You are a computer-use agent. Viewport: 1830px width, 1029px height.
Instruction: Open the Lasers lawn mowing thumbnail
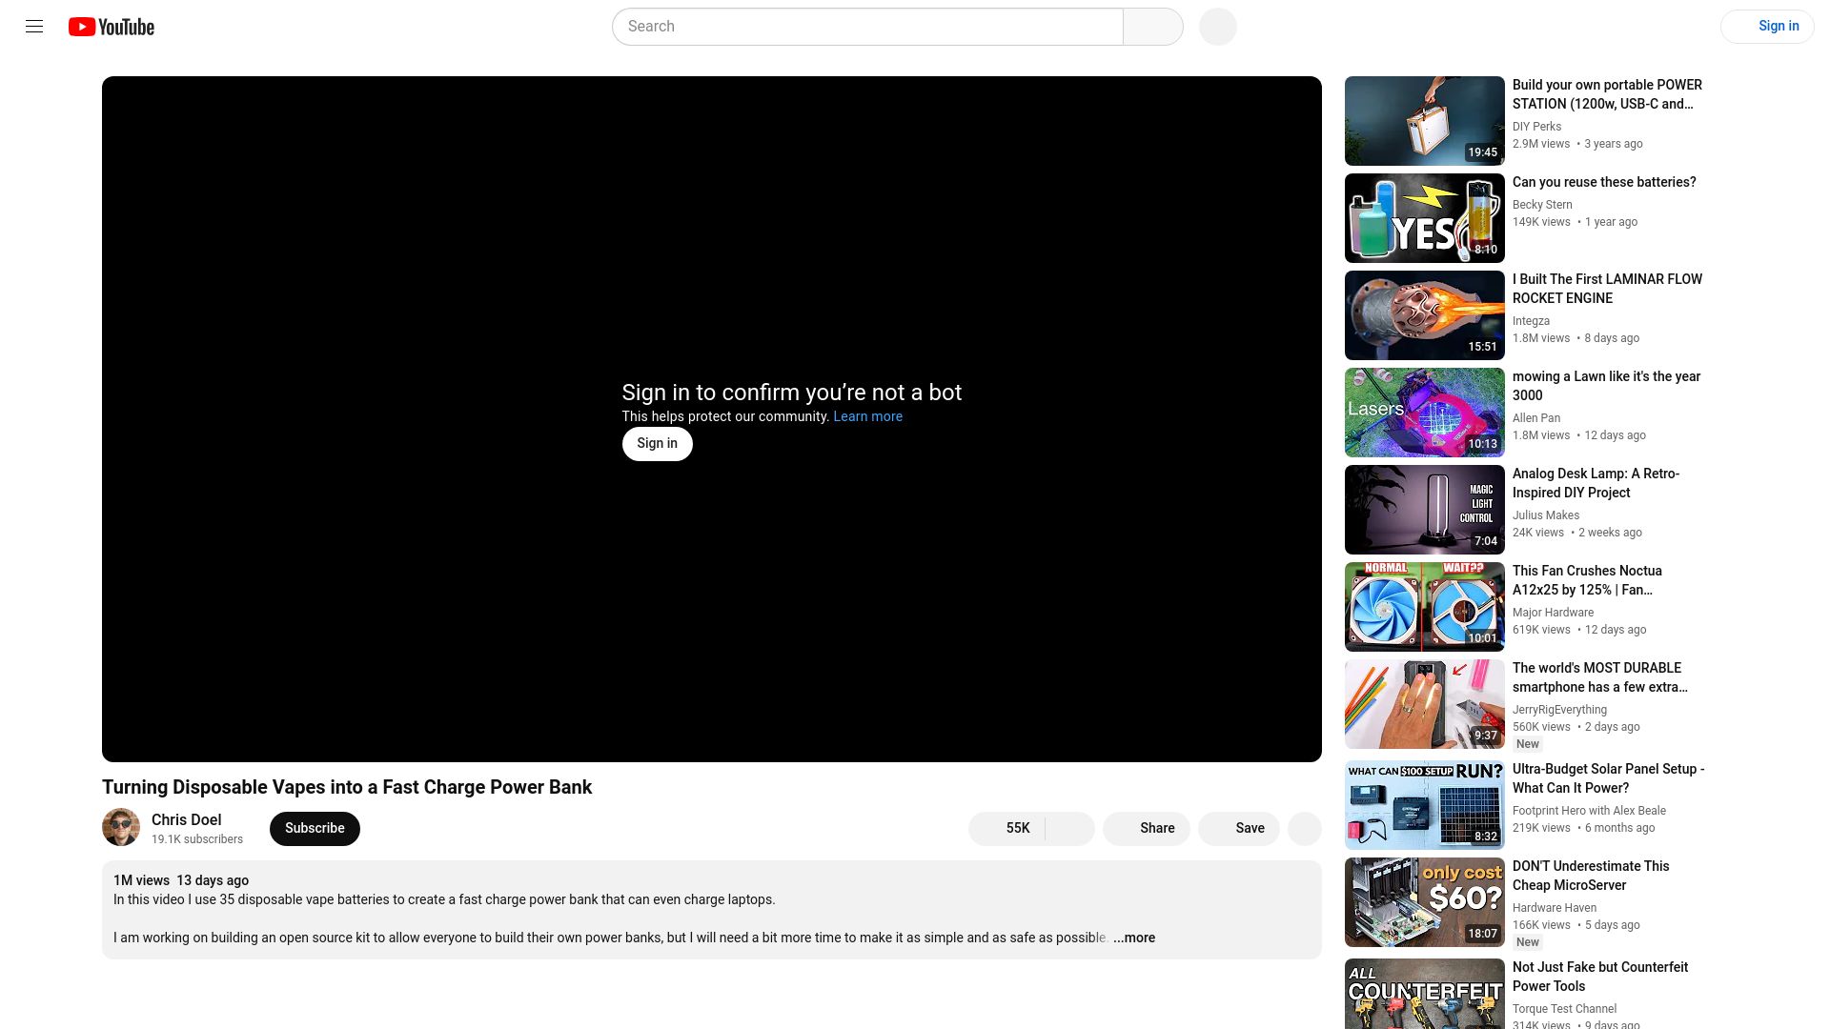pos(1425,413)
